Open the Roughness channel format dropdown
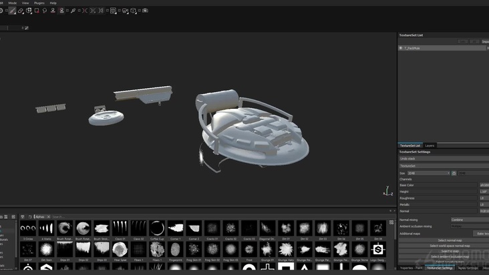The height and width of the screenshot is (275, 489). tap(484, 198)
